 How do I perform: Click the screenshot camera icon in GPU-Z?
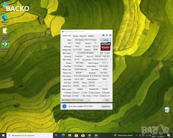click(104, 36)
